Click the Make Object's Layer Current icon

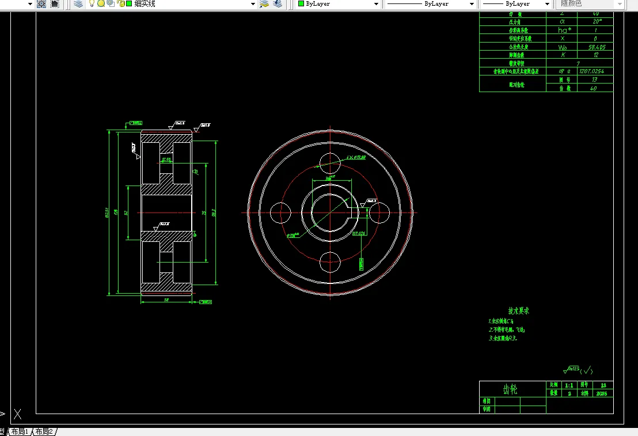click(264, 3)
